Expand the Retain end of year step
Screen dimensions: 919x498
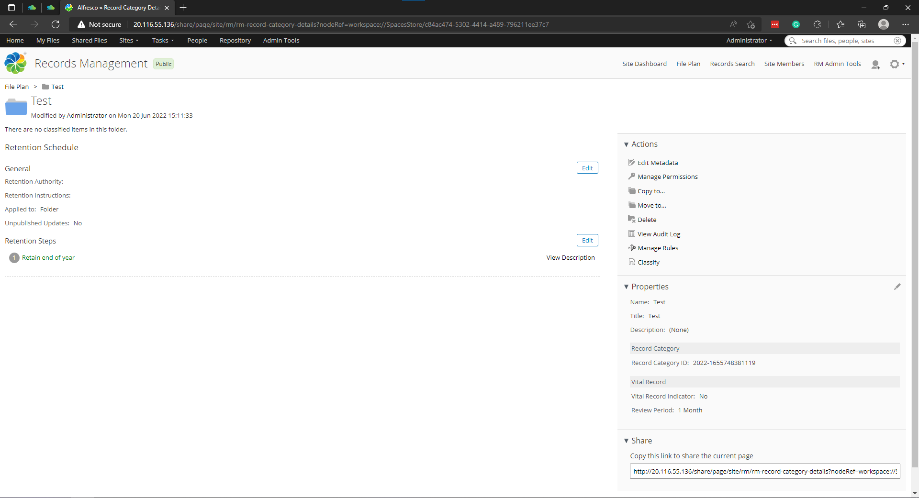(x=48, y=257)
